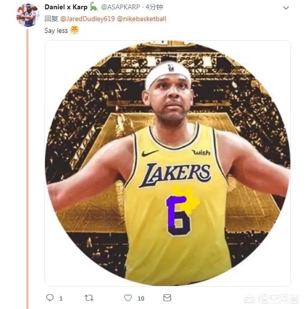Open Daniel x Karp's profile avatar

[28, 15]
